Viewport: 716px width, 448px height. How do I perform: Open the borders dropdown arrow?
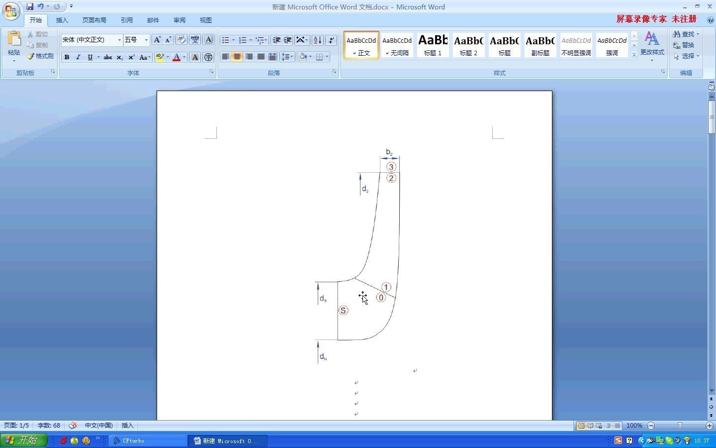coord(327,57)
